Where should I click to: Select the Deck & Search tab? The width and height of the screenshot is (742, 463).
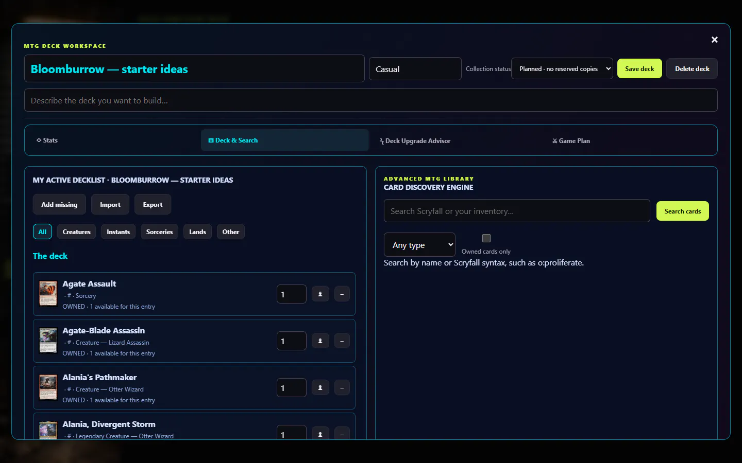284,140
